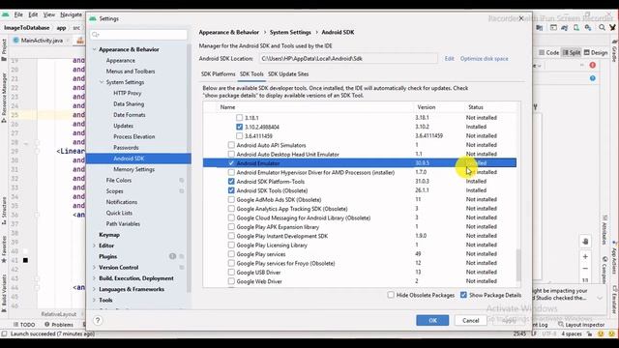Click the help question mark icon in Settings
This screenshot has width=619, height=348.
click(98, 320)
